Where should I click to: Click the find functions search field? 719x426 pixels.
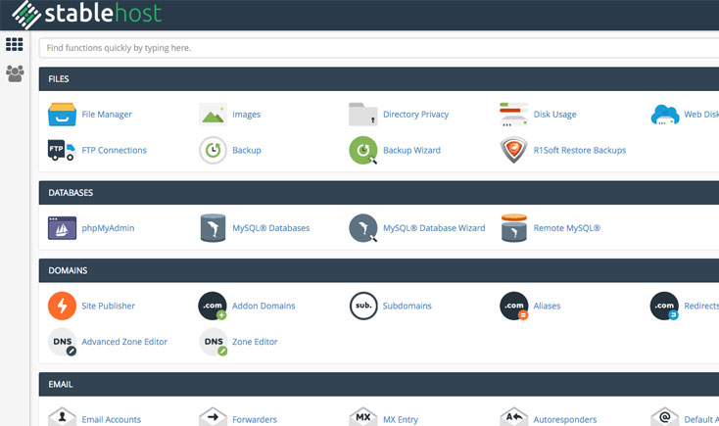[378, 47]
